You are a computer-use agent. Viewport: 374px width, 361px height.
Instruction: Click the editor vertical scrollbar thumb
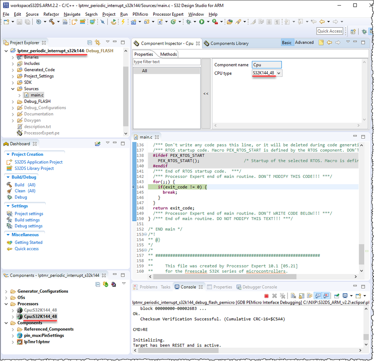[x=361, y=254]
